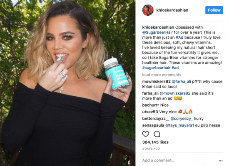Open the @coryeezy_ mention link
Viewport: 229px width, 166px height.
[182, 119]
